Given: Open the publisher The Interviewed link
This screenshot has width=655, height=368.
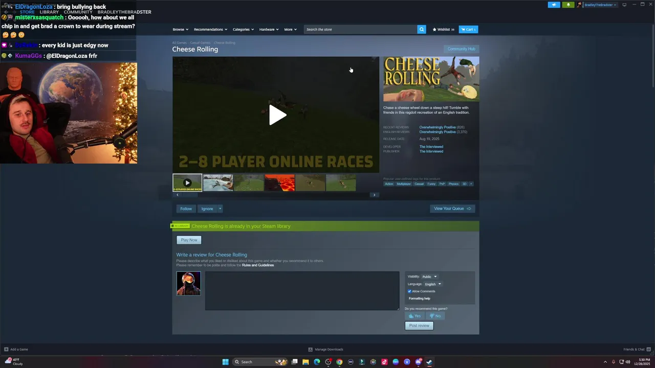Looking at the screenshot, I should [431, 151].
